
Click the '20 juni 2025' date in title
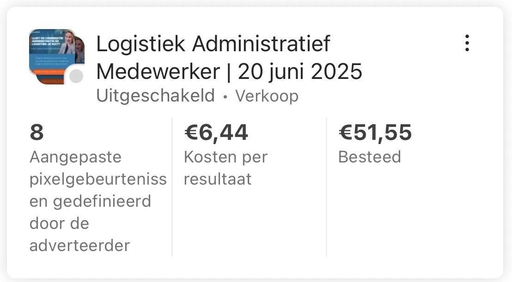click(300, 72)
